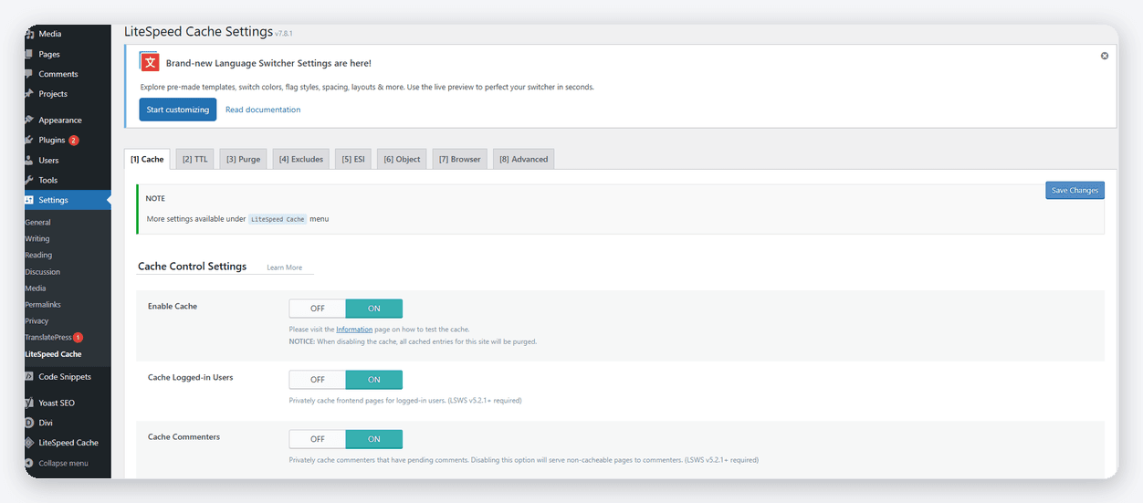Open the Read documentation link

click(x=263, y=110)
